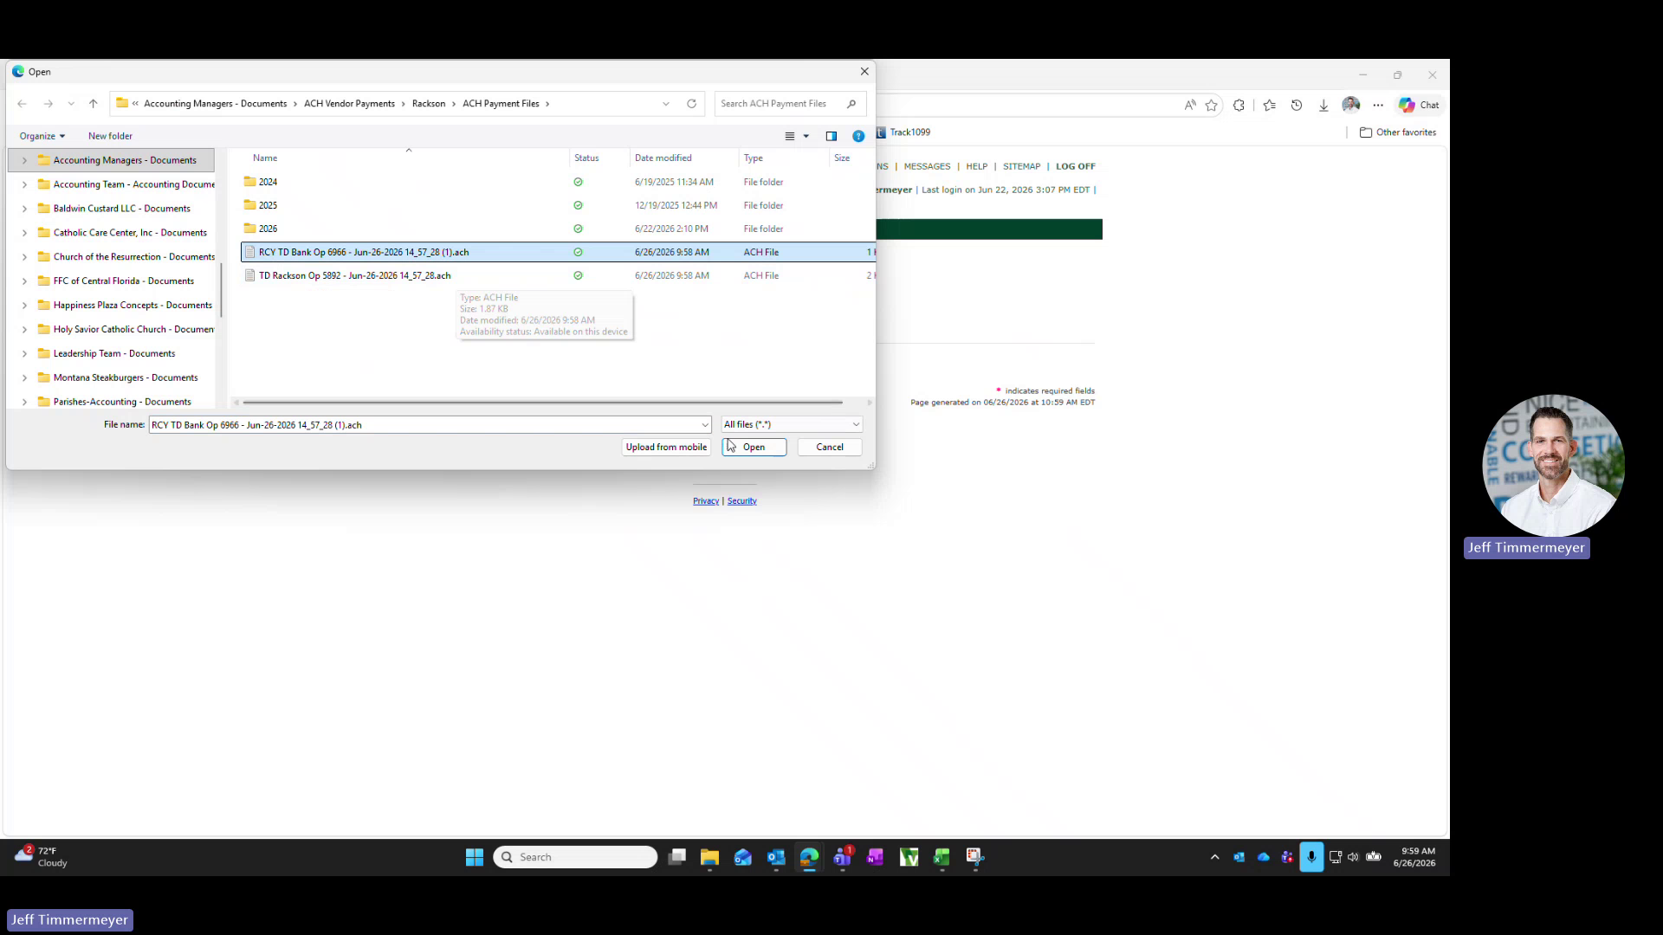Open Other favorites folder in Edge
The image size is (1663, 935).
point(1398,132)
